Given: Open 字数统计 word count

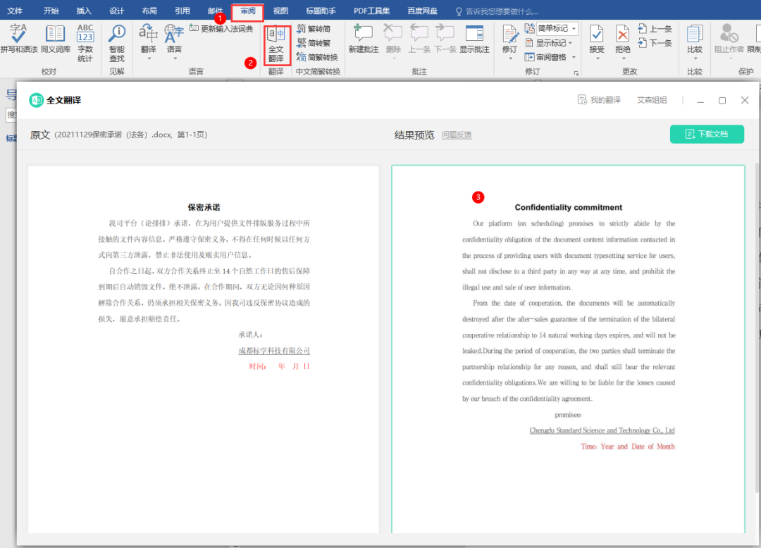Looking at the screenshot, I should 85,42.
